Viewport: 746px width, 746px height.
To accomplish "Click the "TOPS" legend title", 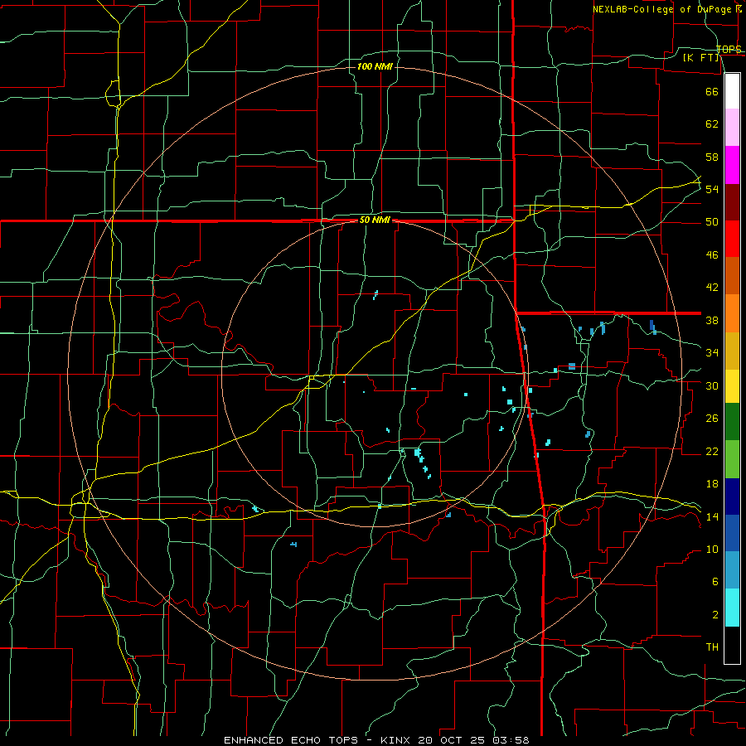I will point(729,50).
